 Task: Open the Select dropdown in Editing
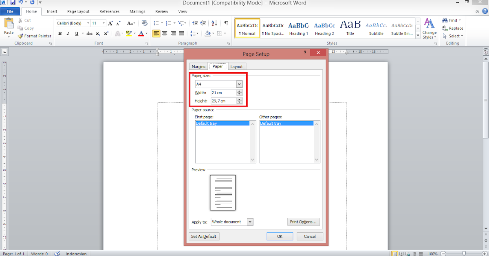click(452, 36)
